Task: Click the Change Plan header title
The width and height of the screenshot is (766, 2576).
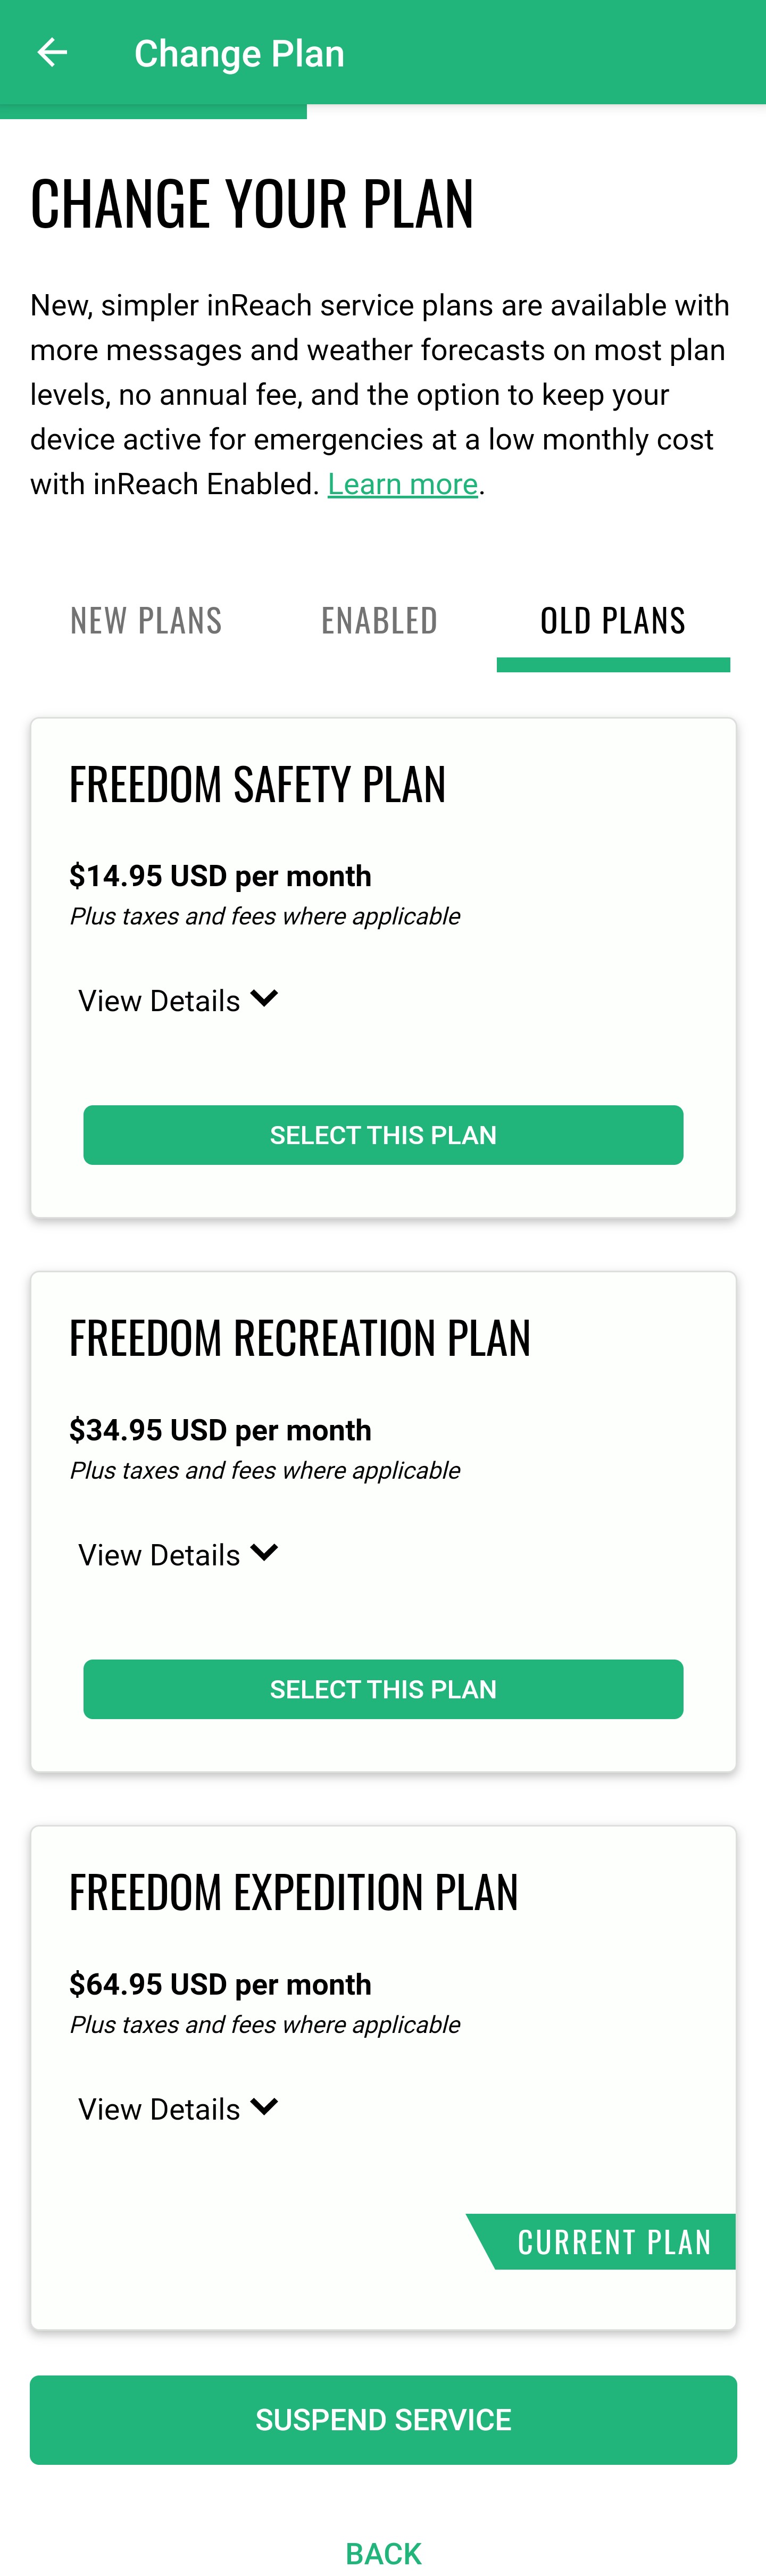Action: click(239, 53)
